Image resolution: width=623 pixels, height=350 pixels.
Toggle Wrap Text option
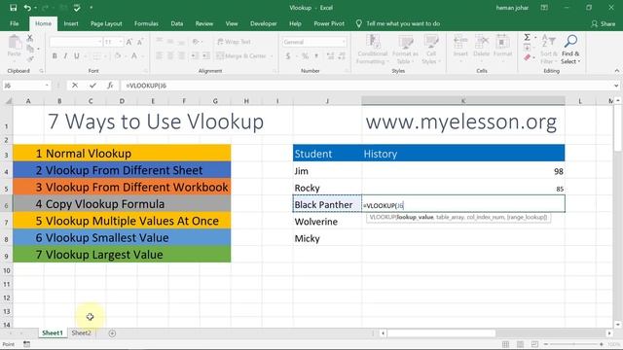point(234,42)
